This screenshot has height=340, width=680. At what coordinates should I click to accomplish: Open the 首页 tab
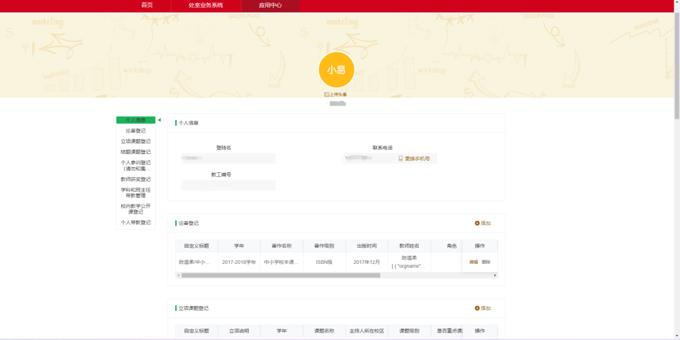147,5
